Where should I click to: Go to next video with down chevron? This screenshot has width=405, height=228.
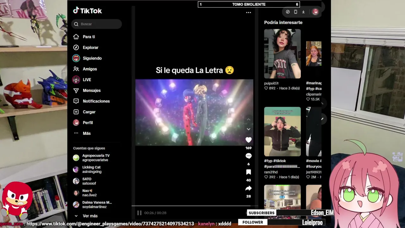[x=248, y=129]
